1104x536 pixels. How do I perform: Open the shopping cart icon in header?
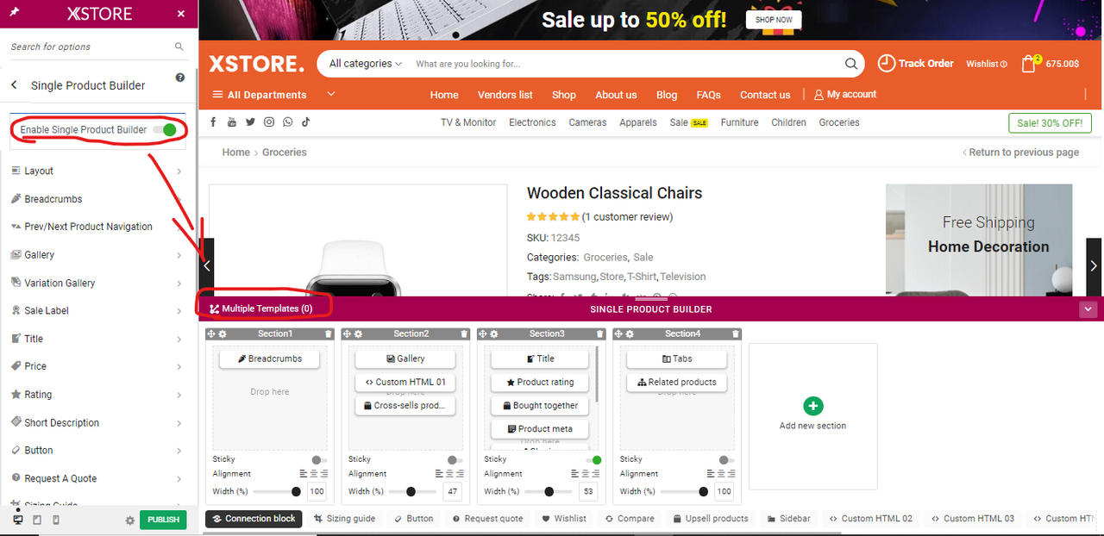1028,63
